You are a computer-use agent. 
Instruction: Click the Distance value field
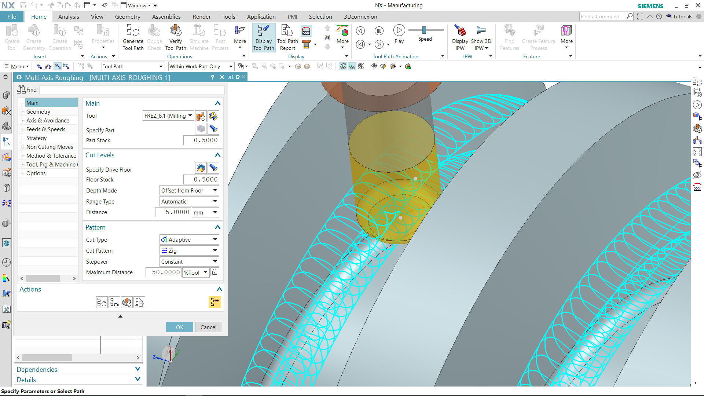(173, 212)
